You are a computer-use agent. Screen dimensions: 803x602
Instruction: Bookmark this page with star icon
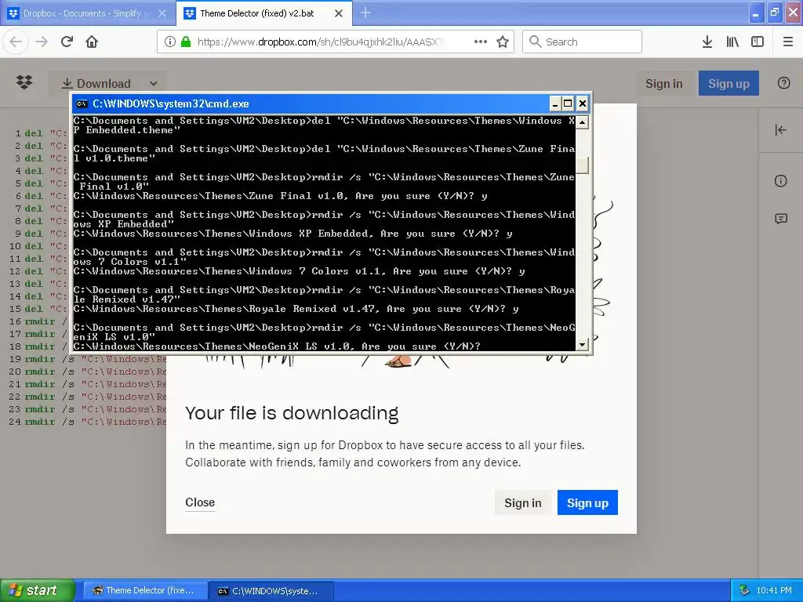click(x=503, y=42)
